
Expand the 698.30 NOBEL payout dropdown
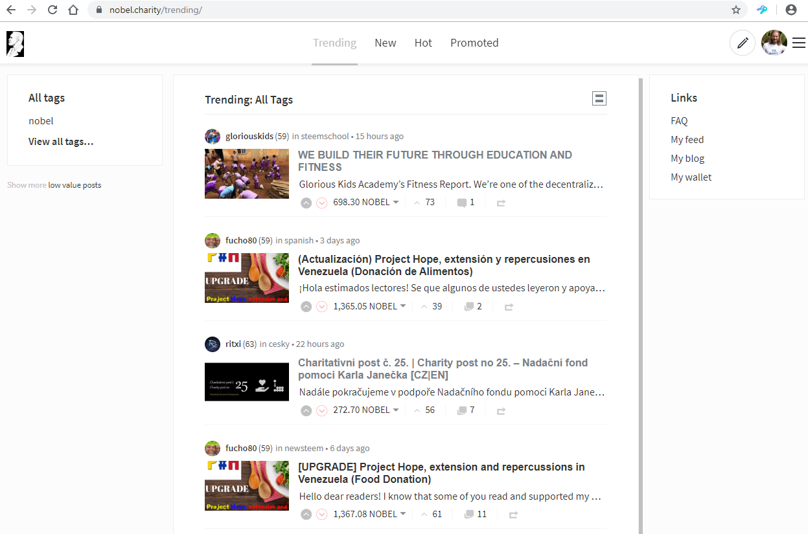(x=396, y=202)
